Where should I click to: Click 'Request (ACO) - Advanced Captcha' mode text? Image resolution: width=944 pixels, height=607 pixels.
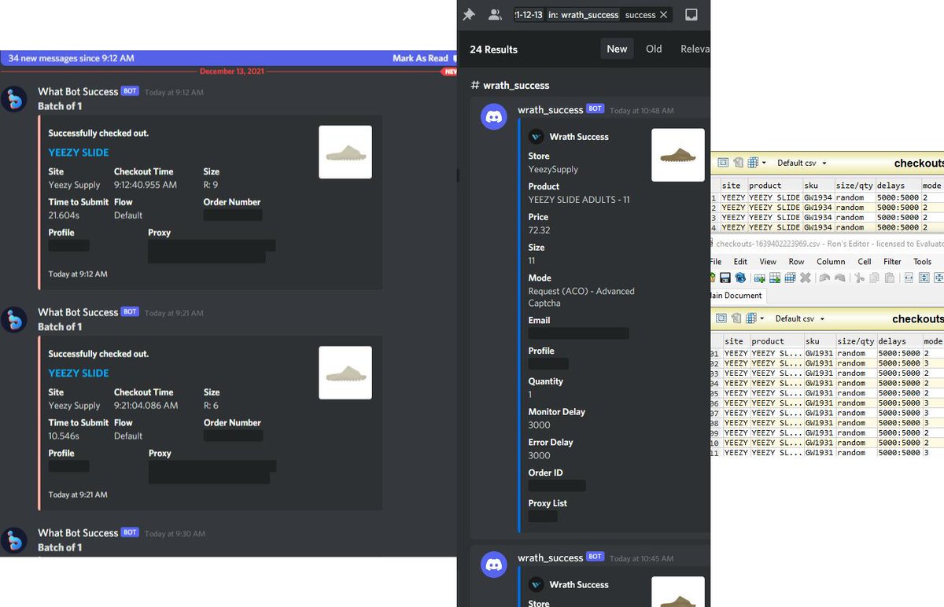click(581, 297)
